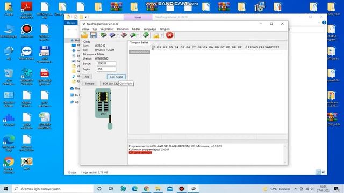This screenshot has width=344, height=193.
Task: Click the WINBOND manufacturer text
Action: point(102,58)
